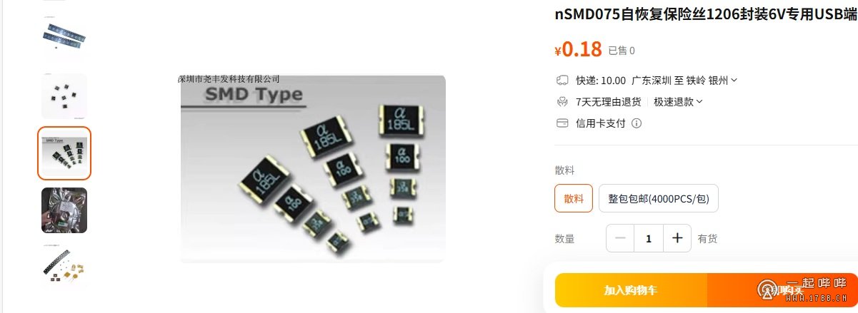Expand the 极速退款 dropdown chevron
The width and height of the screenshot is (858, 313).
coord(699,102)
